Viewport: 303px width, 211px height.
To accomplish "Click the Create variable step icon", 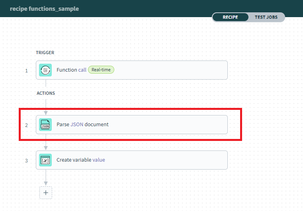I will pyautogui.click(x=45, y=160).
